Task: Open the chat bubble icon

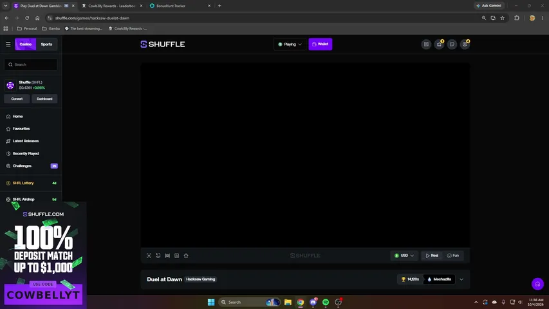Action: 452,44
